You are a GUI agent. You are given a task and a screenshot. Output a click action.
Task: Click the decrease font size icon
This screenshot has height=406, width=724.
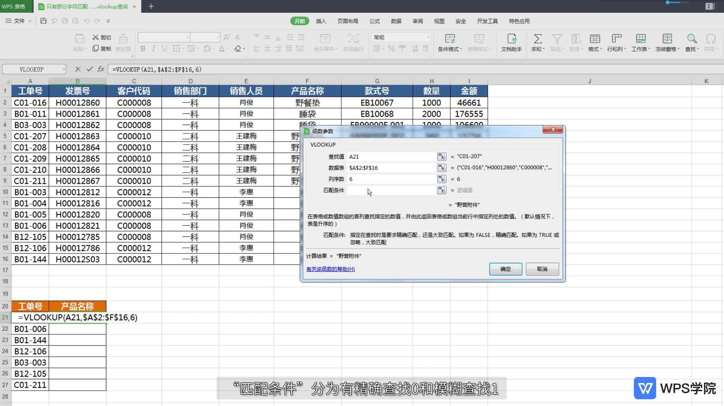click(x=238, y=37)
